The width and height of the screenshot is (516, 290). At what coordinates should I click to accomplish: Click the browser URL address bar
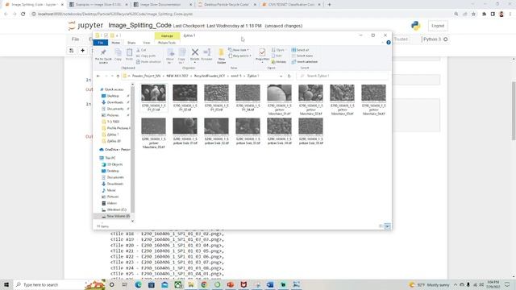[x=242, y=14]
